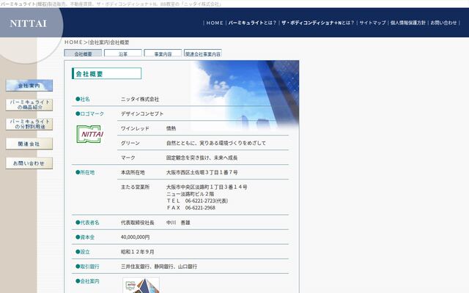Screen dimensions: 469x293
Task: Click head office address 大阪市西区土佐堀3丁目1番7号
Action: tap(202, 172)
